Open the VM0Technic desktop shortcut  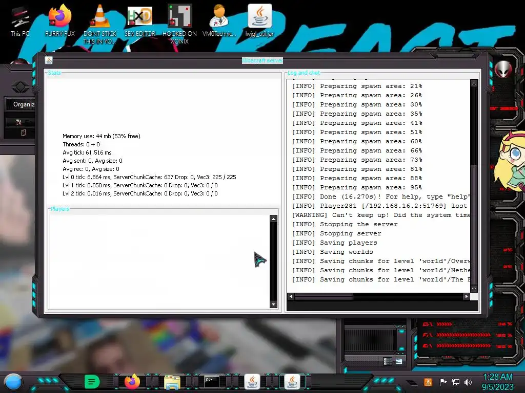[219, 20]
